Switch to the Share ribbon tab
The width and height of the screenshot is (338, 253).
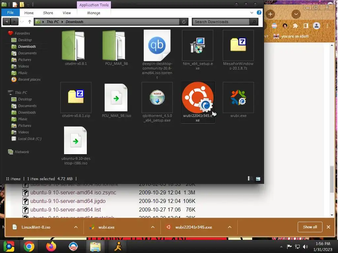coord(48,13)
